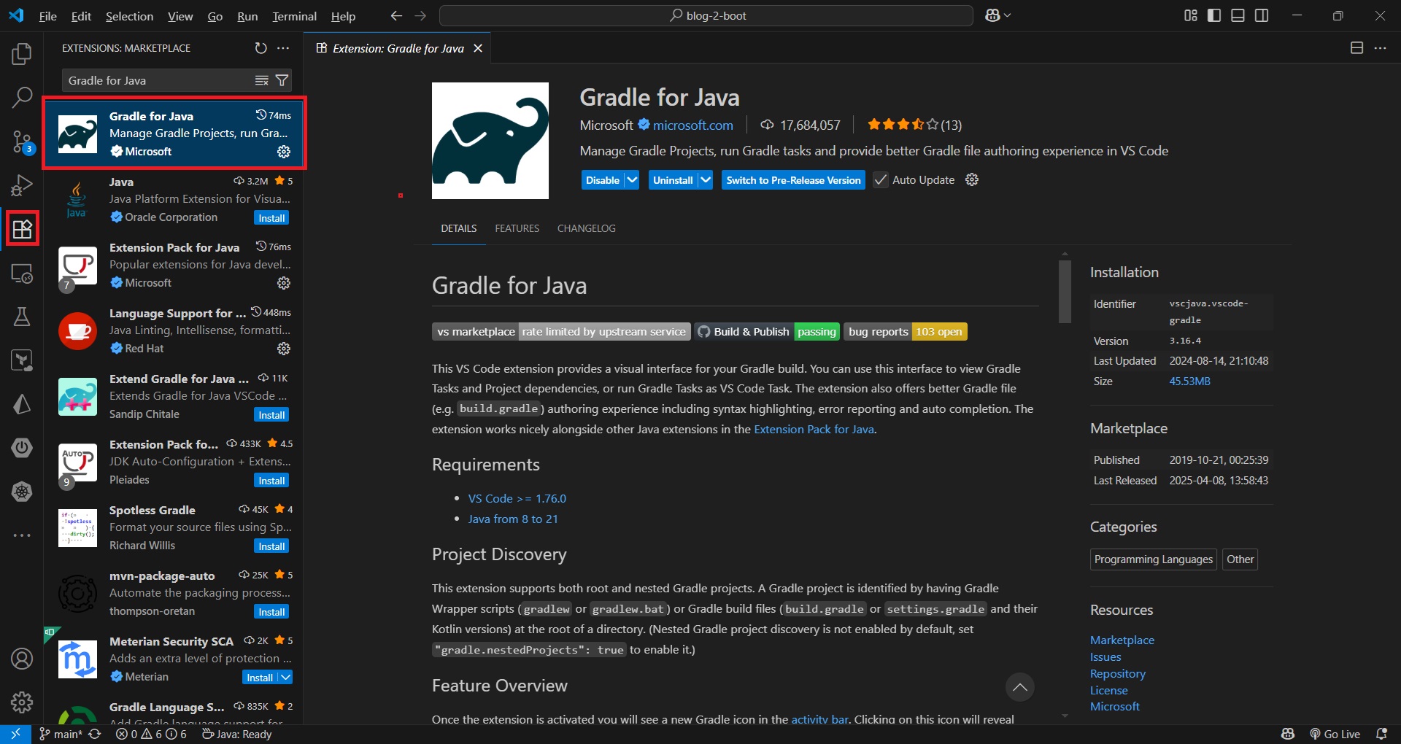Open Views and More Actions in Extensions sidebar
Viewport: 1401px width, 744px height.
[x=283, y=48]
